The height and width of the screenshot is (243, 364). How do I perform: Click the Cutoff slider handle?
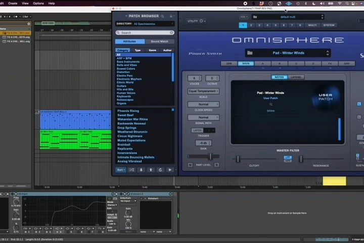tap(238, 159)
